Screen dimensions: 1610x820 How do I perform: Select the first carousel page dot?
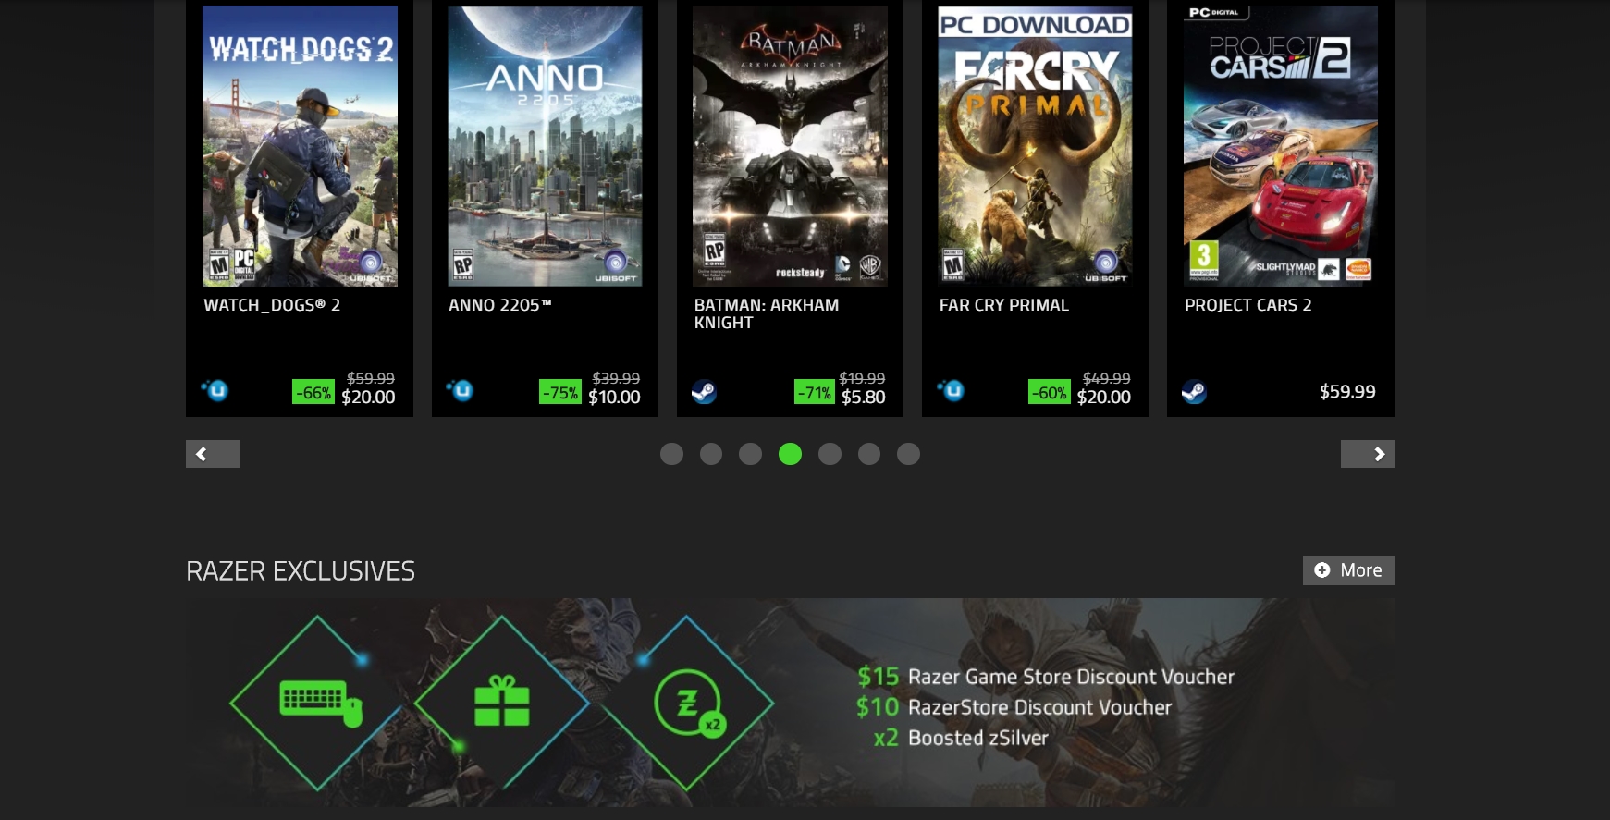(671, 454)
